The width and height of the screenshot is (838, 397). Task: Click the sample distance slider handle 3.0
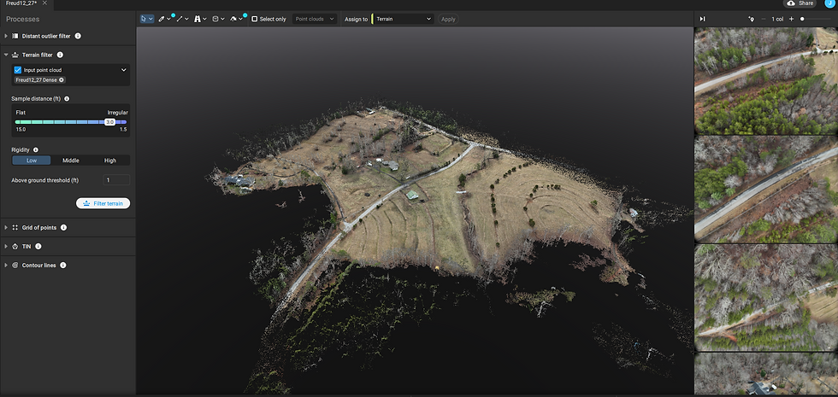point(109,122)
